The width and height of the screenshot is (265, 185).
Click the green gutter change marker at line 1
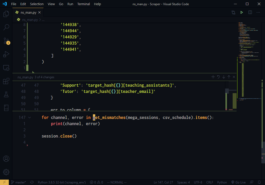pyautogui.click(x=27, y=68)
